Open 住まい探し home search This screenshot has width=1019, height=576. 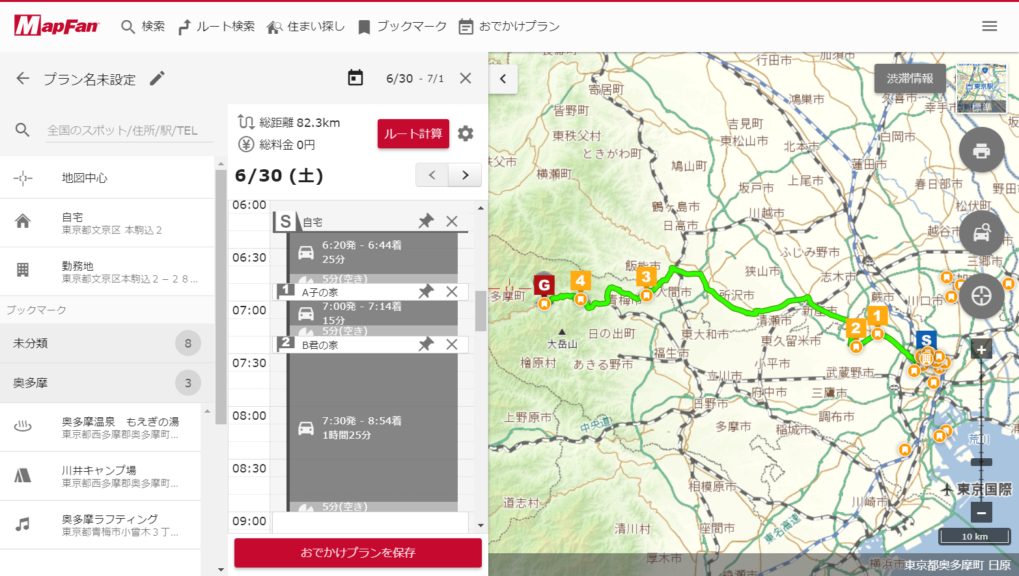tap(305, 27)
